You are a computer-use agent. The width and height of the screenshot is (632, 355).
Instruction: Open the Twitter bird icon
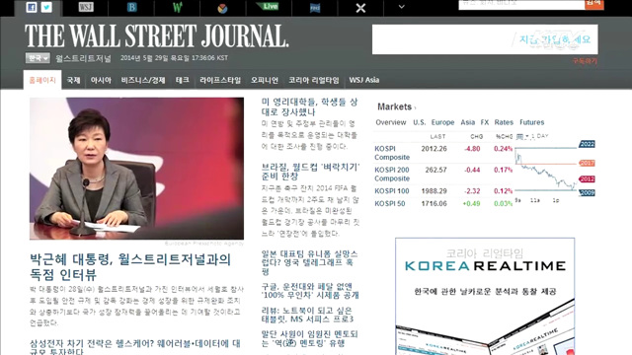click(x=46, y=7)
